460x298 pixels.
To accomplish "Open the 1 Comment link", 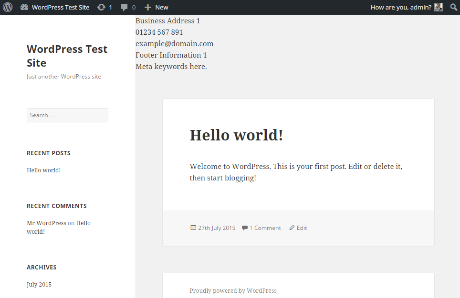I will 265,228.
